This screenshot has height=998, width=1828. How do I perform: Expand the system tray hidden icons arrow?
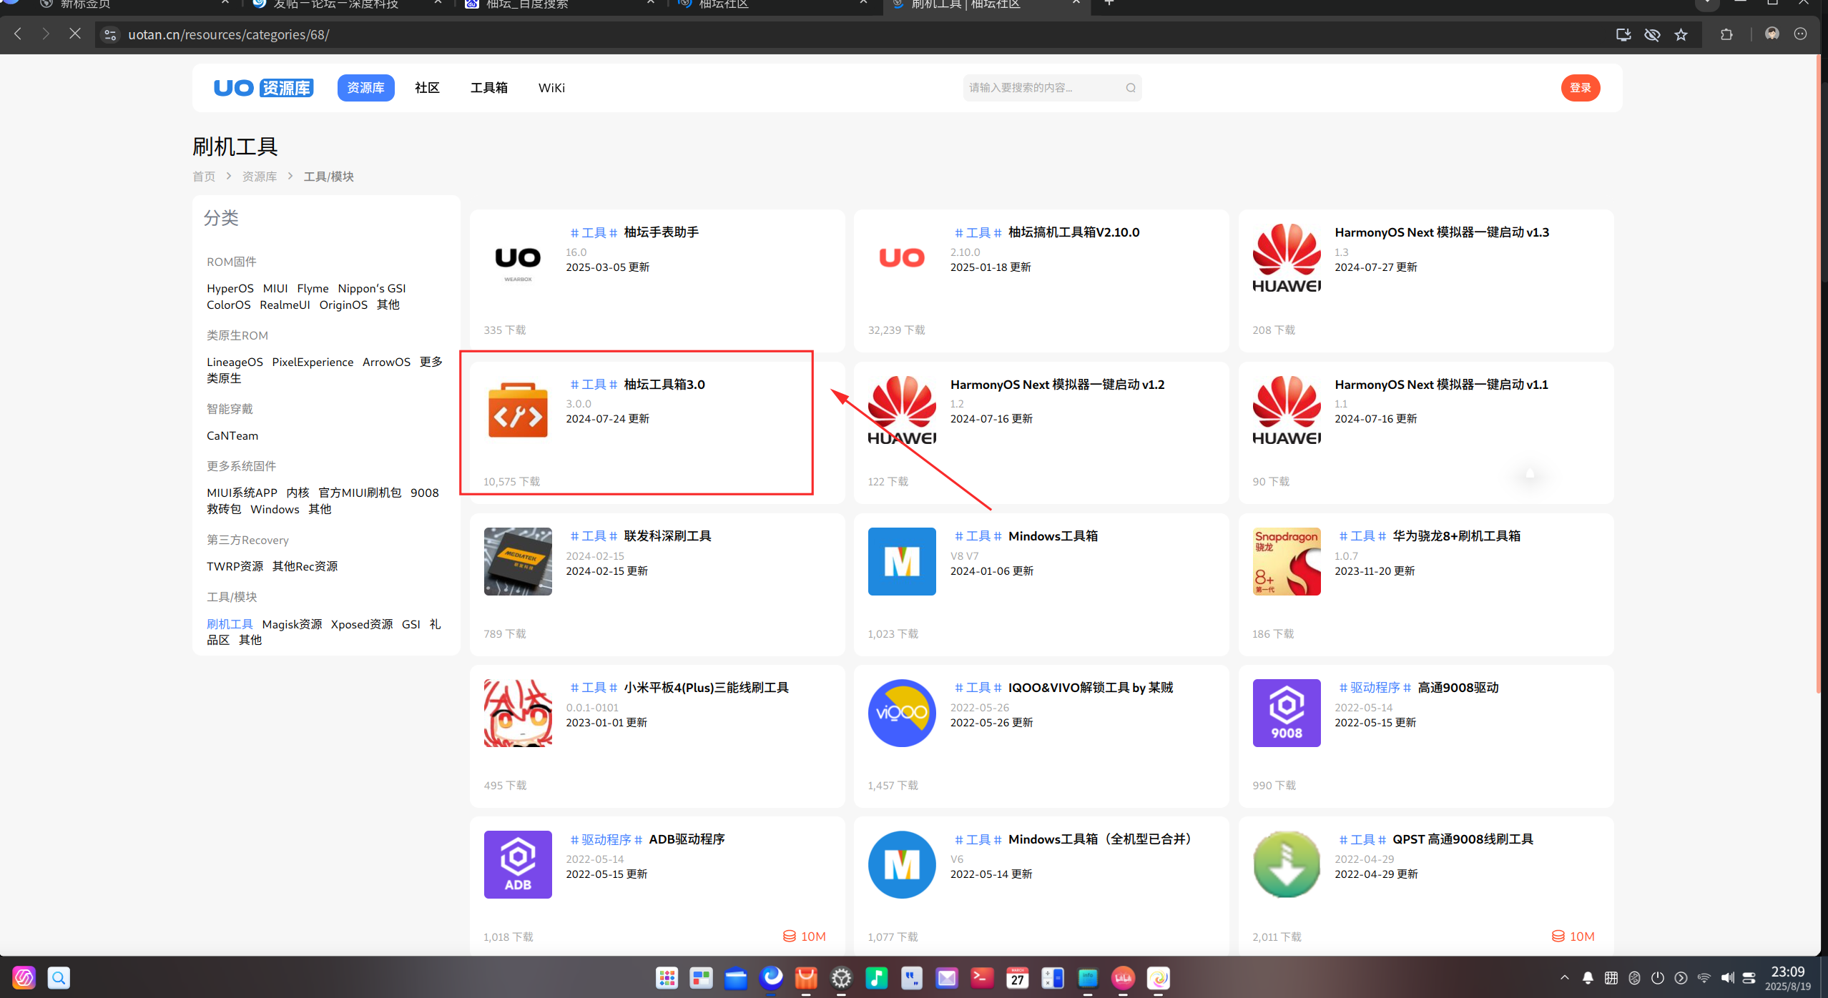tap(1565, 978)
